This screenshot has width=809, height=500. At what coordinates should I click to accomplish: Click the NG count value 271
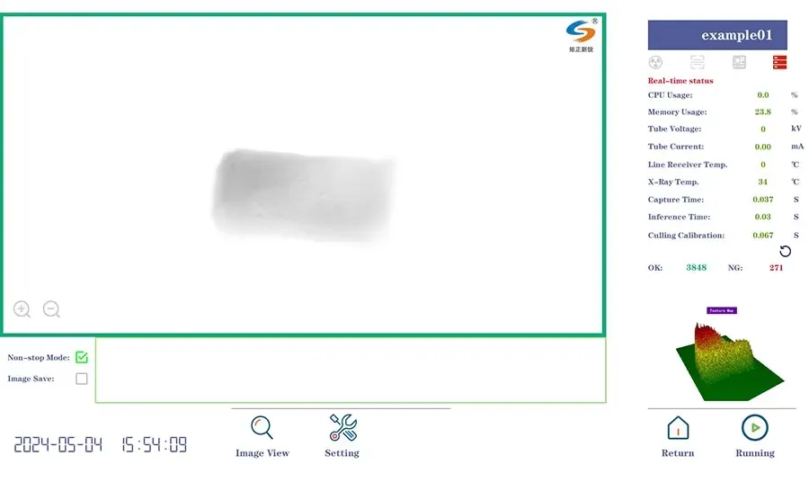[776, 268]
